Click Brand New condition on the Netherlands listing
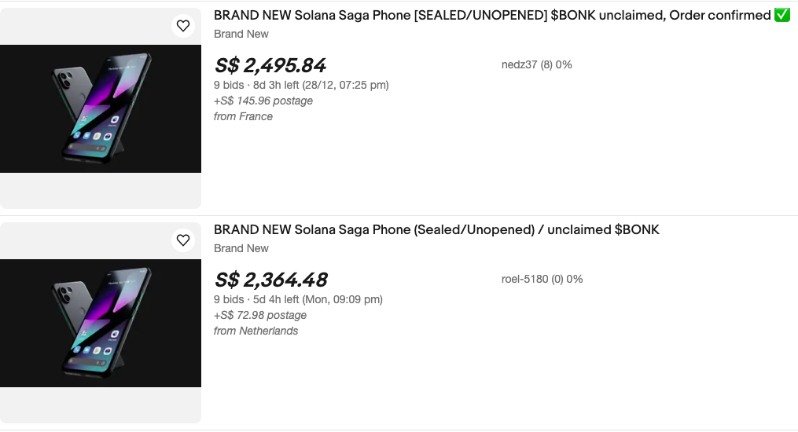This screenshot has width=798, height=432. point(241,248)
